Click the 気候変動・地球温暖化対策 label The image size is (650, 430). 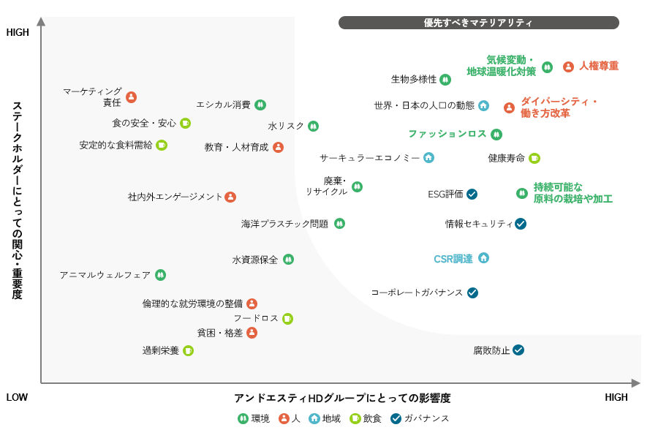[501, 66]
